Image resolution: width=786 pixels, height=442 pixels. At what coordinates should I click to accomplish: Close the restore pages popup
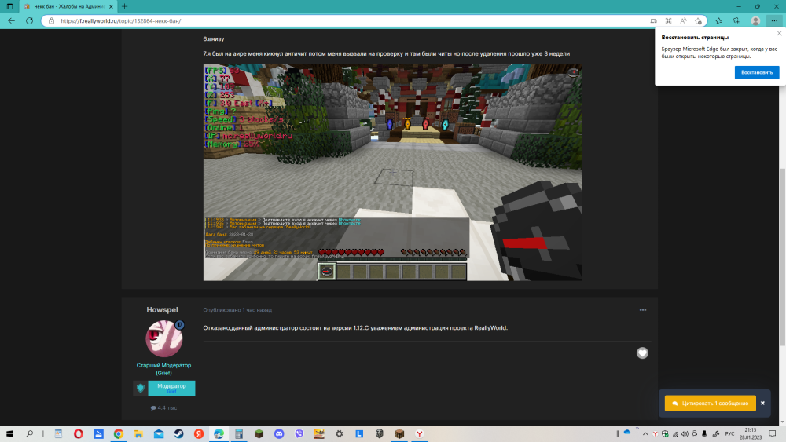point(779,34)
